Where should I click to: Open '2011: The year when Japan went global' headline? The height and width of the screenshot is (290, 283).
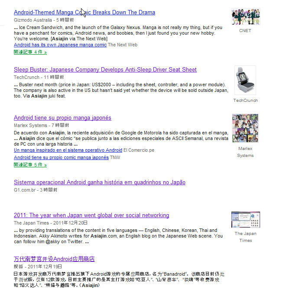click(x=91, y=215)
